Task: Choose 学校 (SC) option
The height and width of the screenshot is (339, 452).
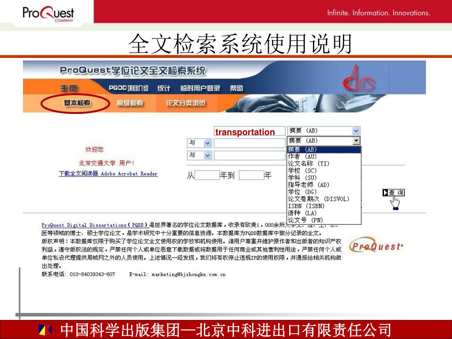Action: pos(324,171)
